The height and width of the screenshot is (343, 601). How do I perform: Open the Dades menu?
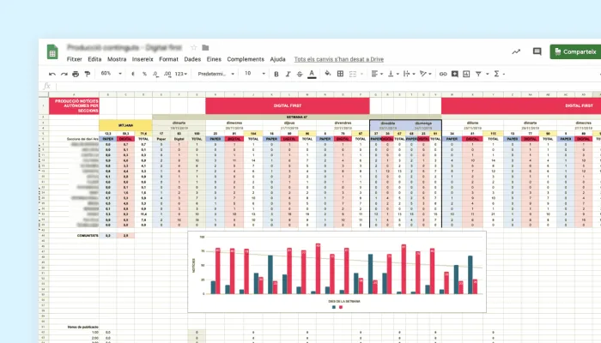click(x=192, y=59)
